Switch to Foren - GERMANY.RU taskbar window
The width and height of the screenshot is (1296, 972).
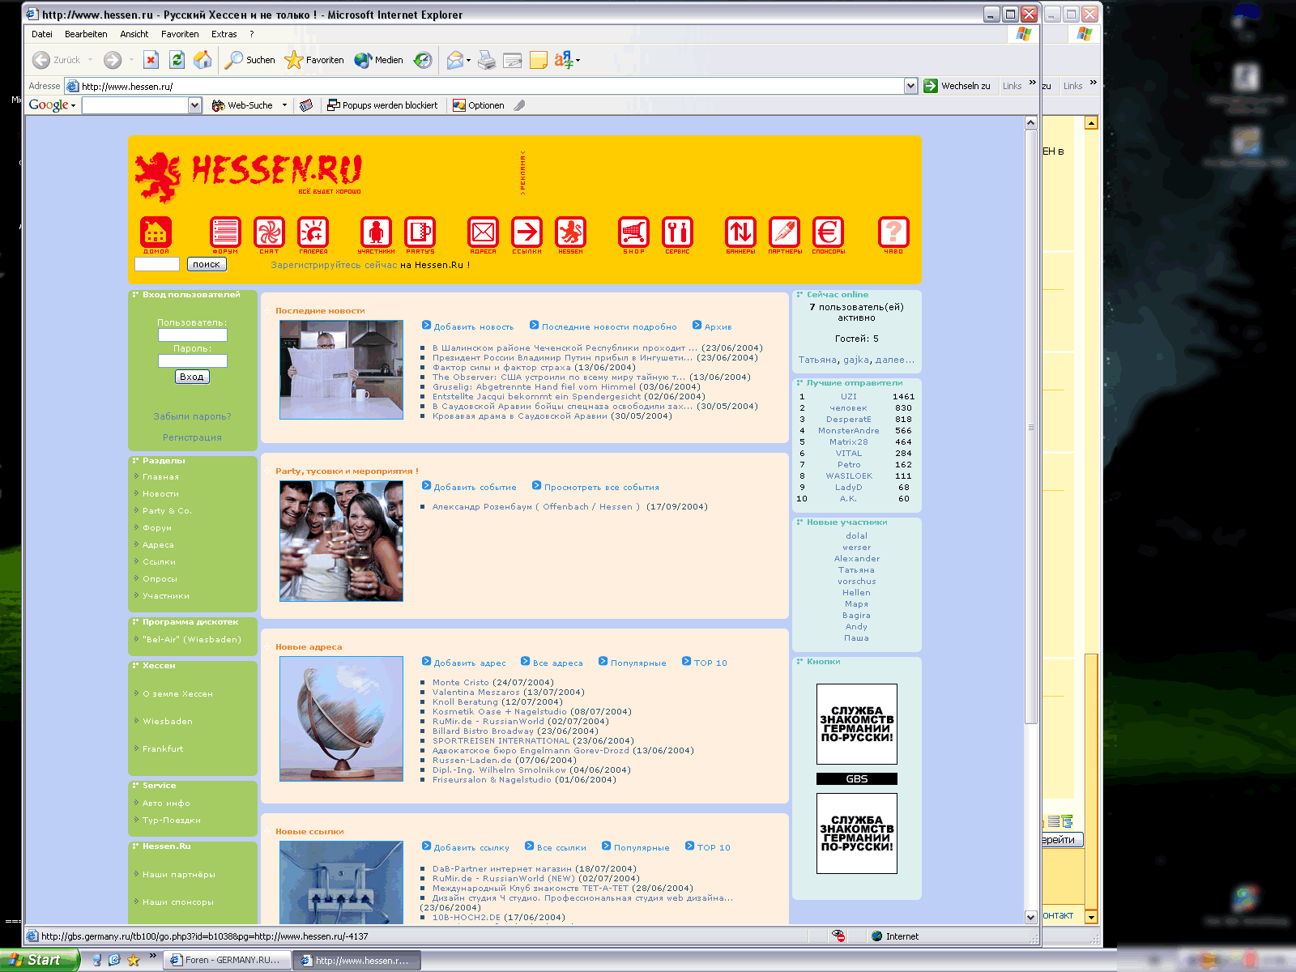227,960
